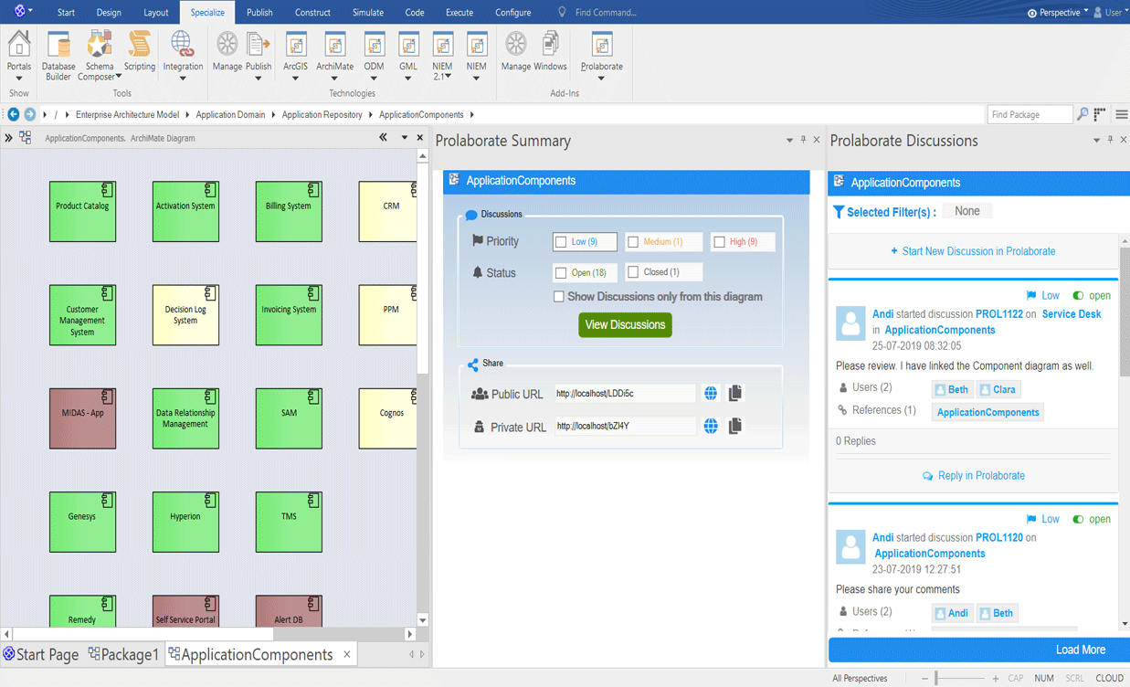Click the Public URL text field
The height and width of the screenshot is (687, 1130).
624,394
